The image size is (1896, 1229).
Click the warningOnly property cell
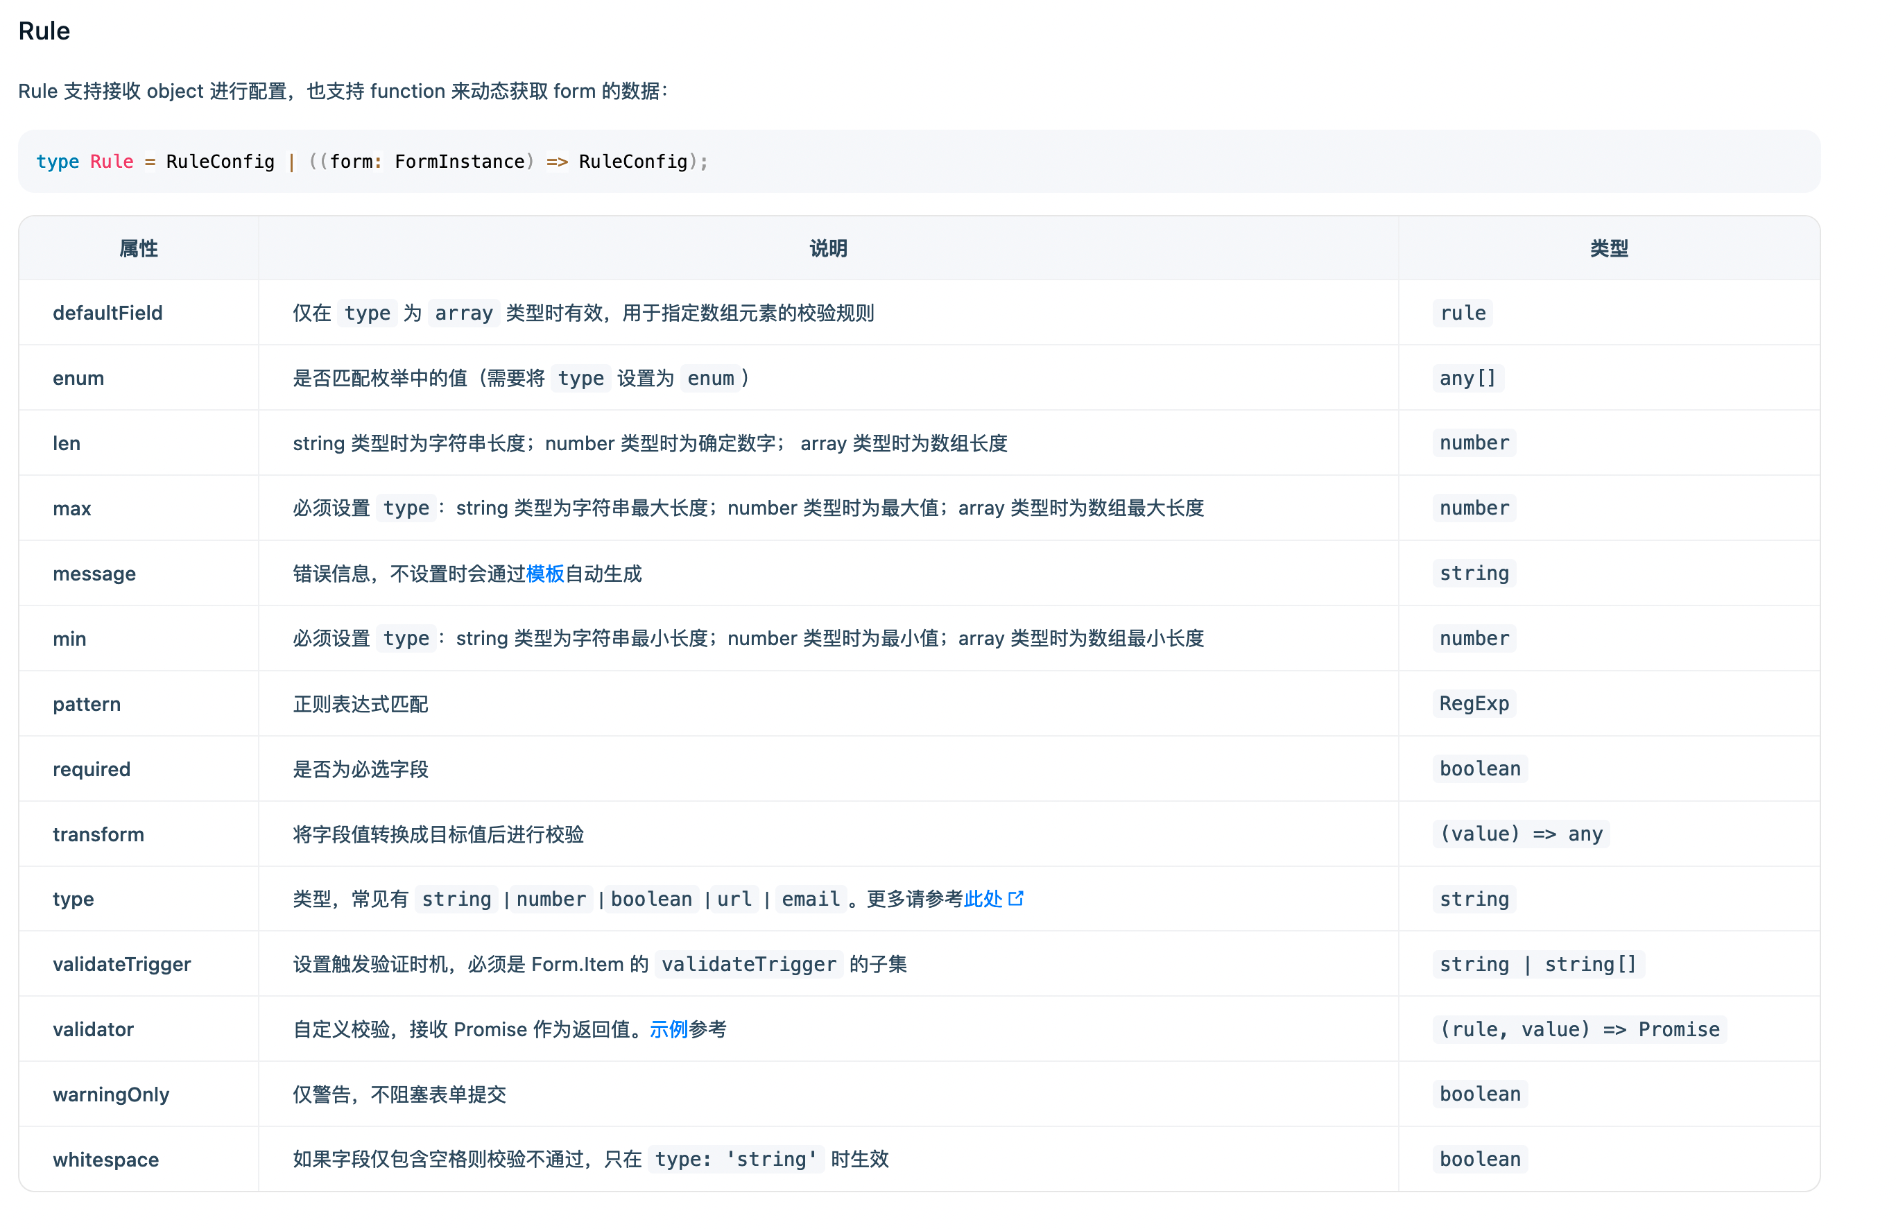click(x=112, y=1094)
